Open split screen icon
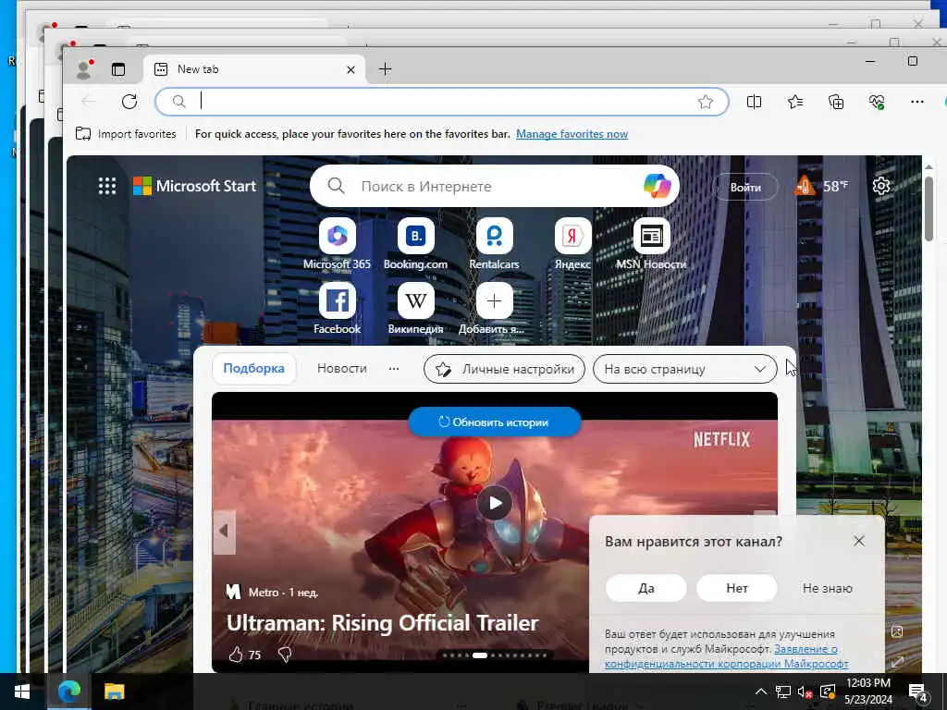The height and width of the screenshot is (710, 947). pos(754,102)
